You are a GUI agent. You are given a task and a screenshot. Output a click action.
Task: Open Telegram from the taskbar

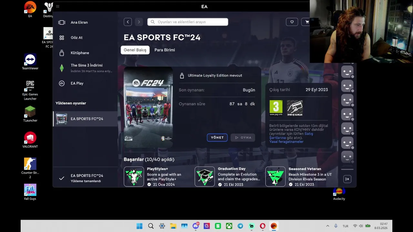coord(240,226)
